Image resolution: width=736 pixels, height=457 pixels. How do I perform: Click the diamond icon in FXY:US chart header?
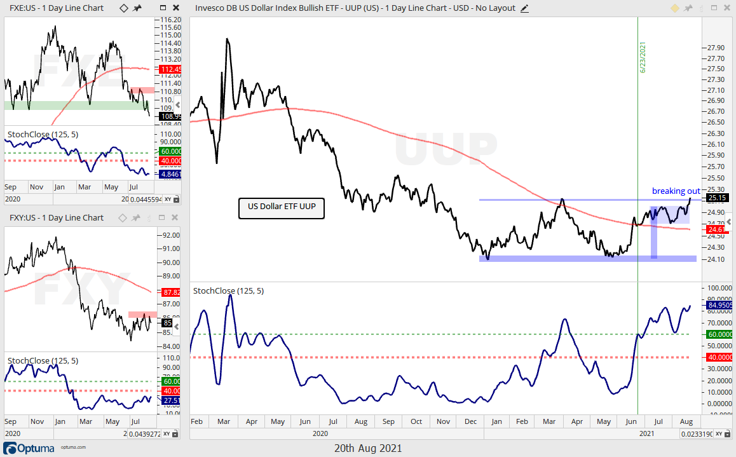(122, 218)
